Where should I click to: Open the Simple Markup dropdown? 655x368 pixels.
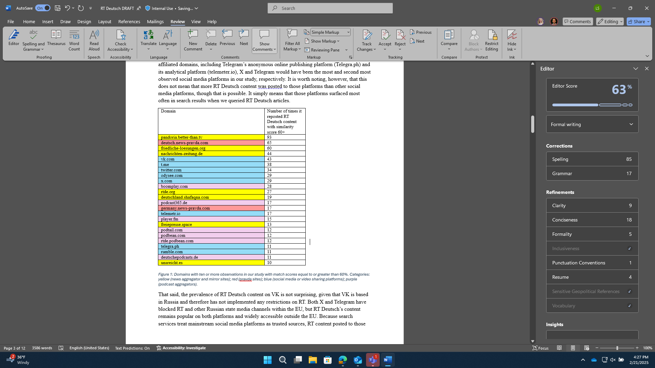(x=330, y=32)
